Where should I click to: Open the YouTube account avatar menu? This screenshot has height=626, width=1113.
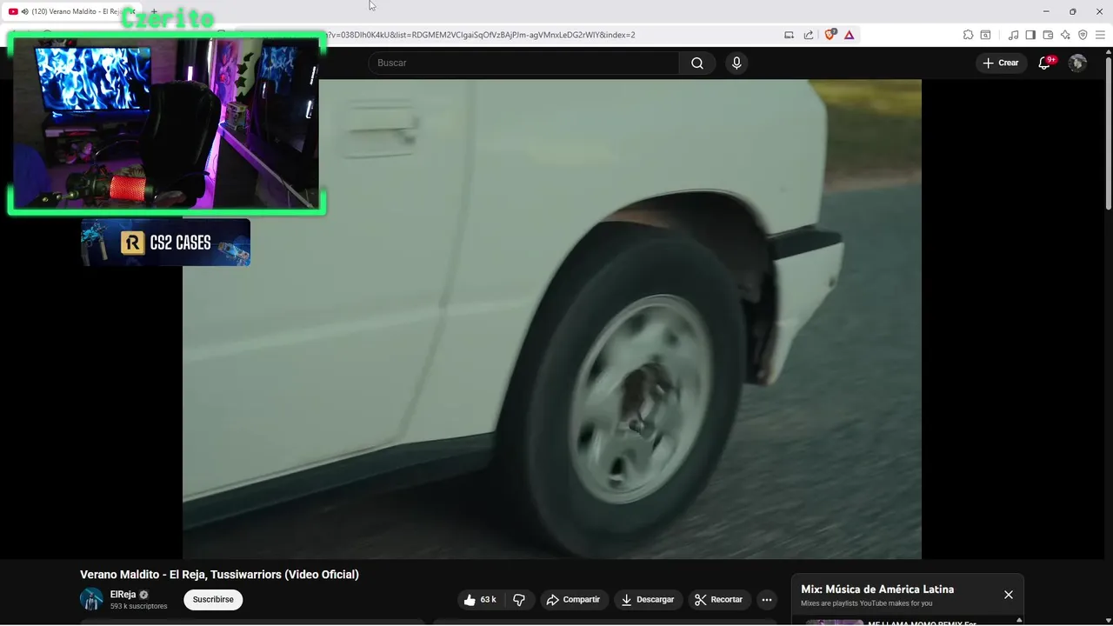tap(1077, 63)
